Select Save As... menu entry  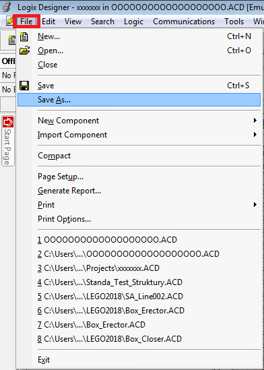[139, 100]
